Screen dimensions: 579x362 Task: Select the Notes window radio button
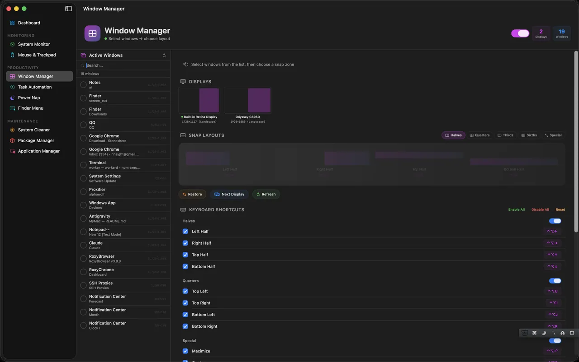tap(83, 85)
